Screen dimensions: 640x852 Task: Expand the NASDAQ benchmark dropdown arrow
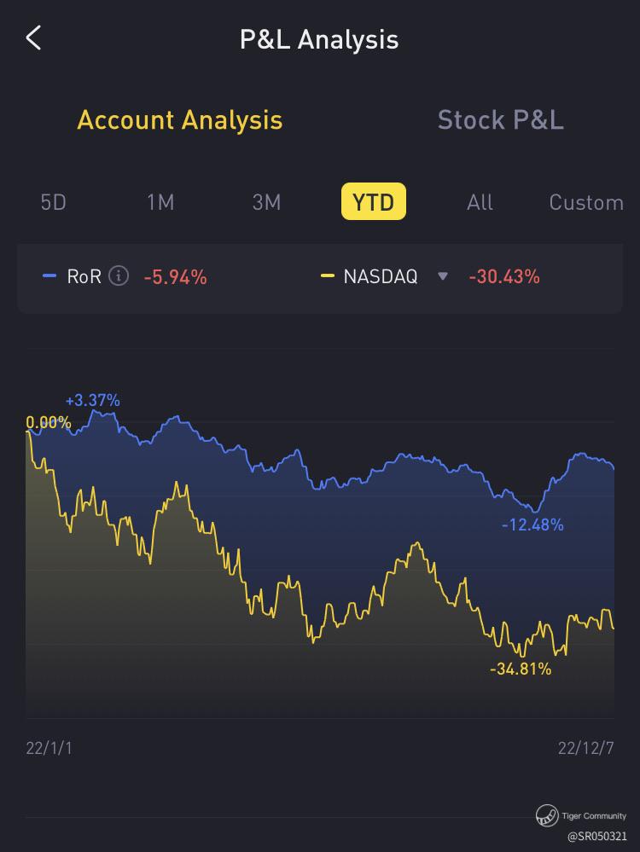tap(442, 276)
